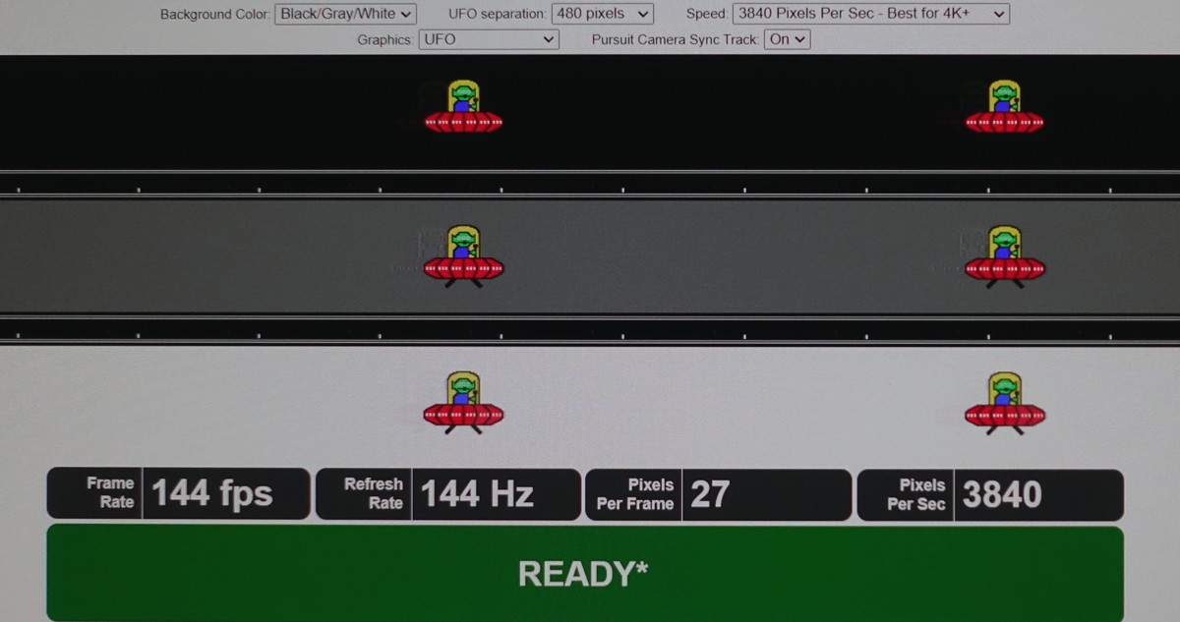
Task: Click the right UFO on gray background
Action: point(1004,256)
